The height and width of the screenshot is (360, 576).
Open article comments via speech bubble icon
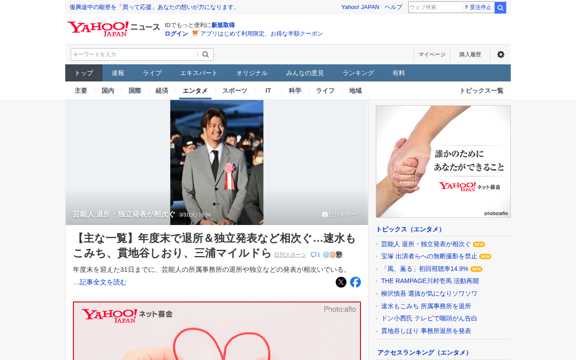315,255
